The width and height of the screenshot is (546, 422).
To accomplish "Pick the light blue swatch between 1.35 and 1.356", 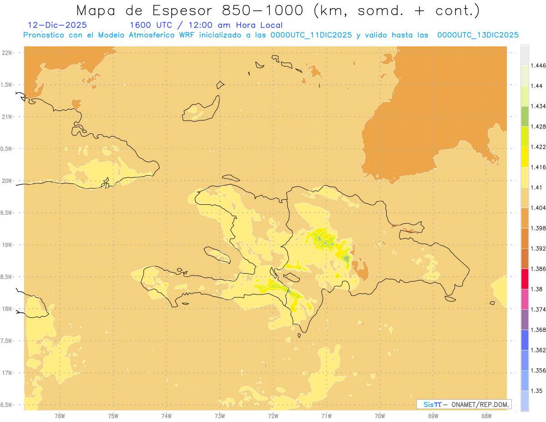I will 525,381.
